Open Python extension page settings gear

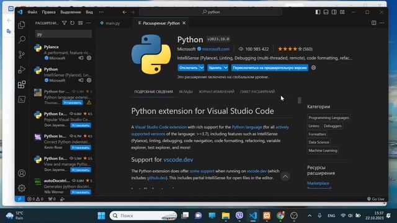click(313, 68)
